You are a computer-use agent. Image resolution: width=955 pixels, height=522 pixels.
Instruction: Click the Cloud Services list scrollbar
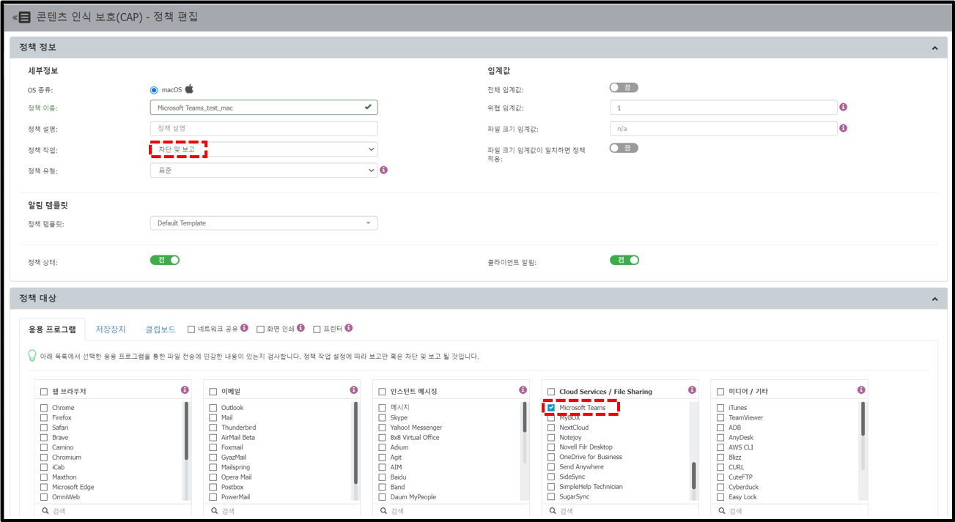click(x=693, y=475)
